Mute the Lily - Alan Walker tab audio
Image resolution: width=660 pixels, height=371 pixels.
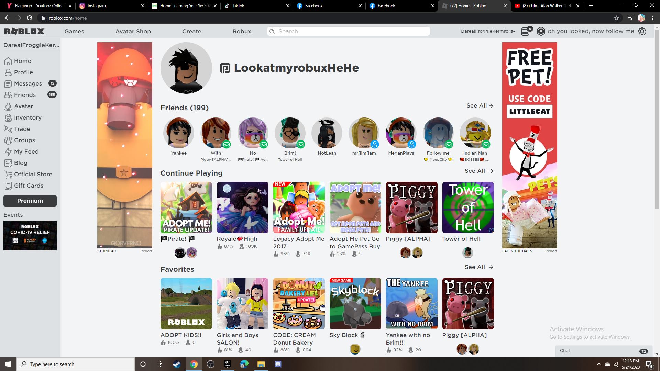pyautogui.click(x=571, y=6)
